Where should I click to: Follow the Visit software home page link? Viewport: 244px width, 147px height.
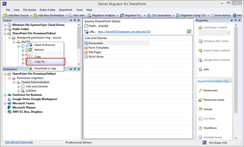coord(19,142)
